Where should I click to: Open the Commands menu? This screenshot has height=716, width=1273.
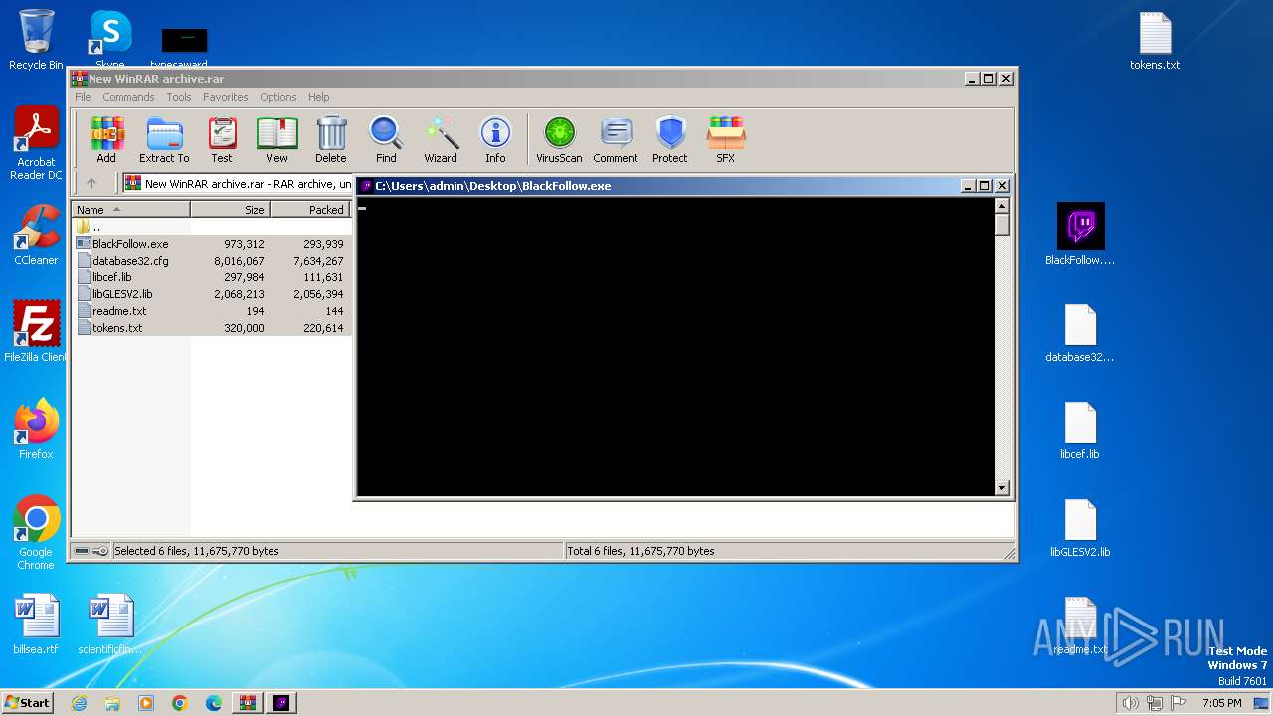point(128,97)
